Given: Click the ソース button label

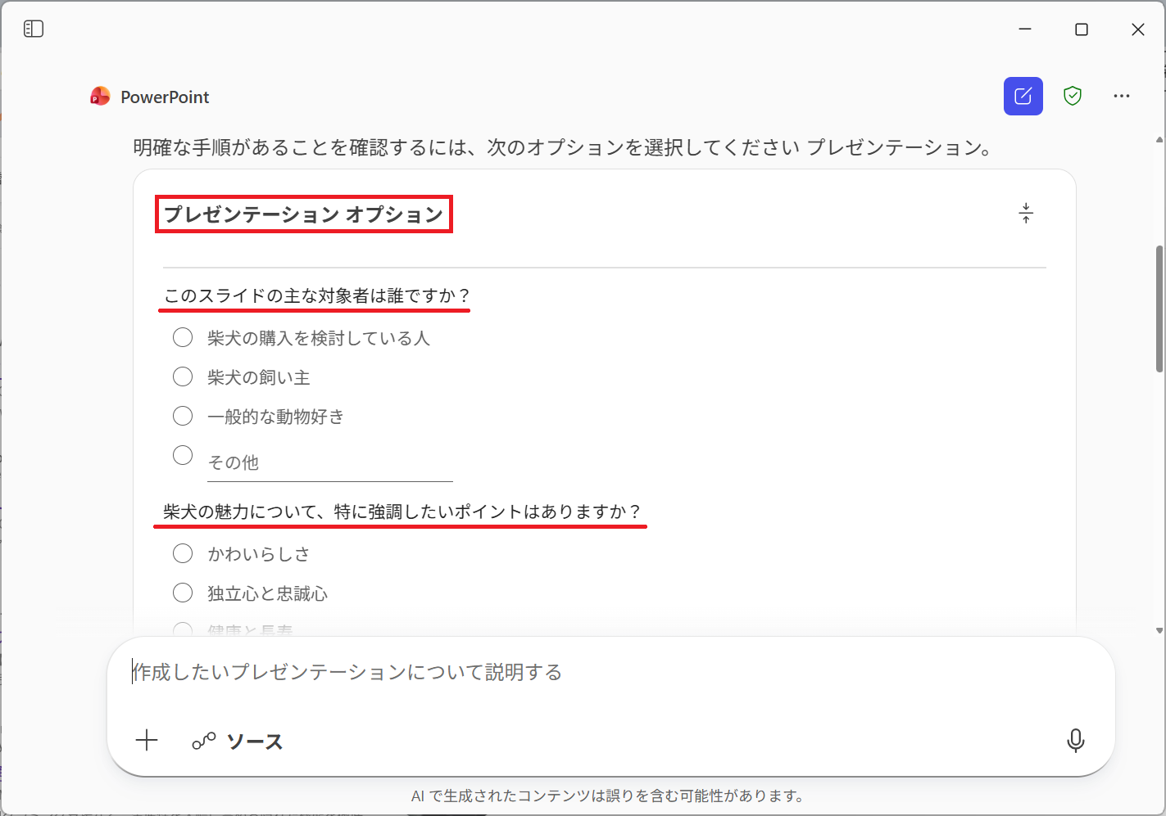Looking at the screenshot, I should [255, 742].
